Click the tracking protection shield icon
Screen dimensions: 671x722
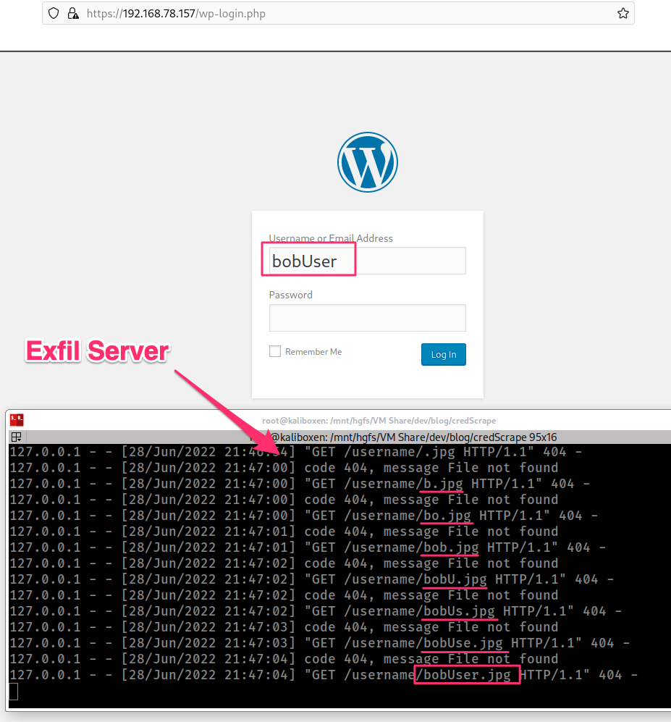click(x=54, y=13)
